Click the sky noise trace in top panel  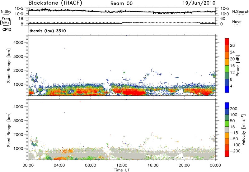[x=122, y=11]
